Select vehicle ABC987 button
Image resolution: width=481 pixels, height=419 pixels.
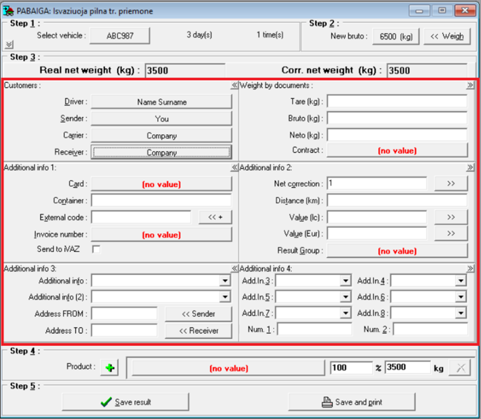coord(120,35)
